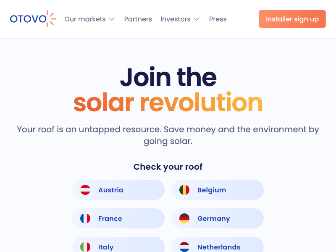Click the Installer sign up button
336x252 pixels.
[292, 19]
